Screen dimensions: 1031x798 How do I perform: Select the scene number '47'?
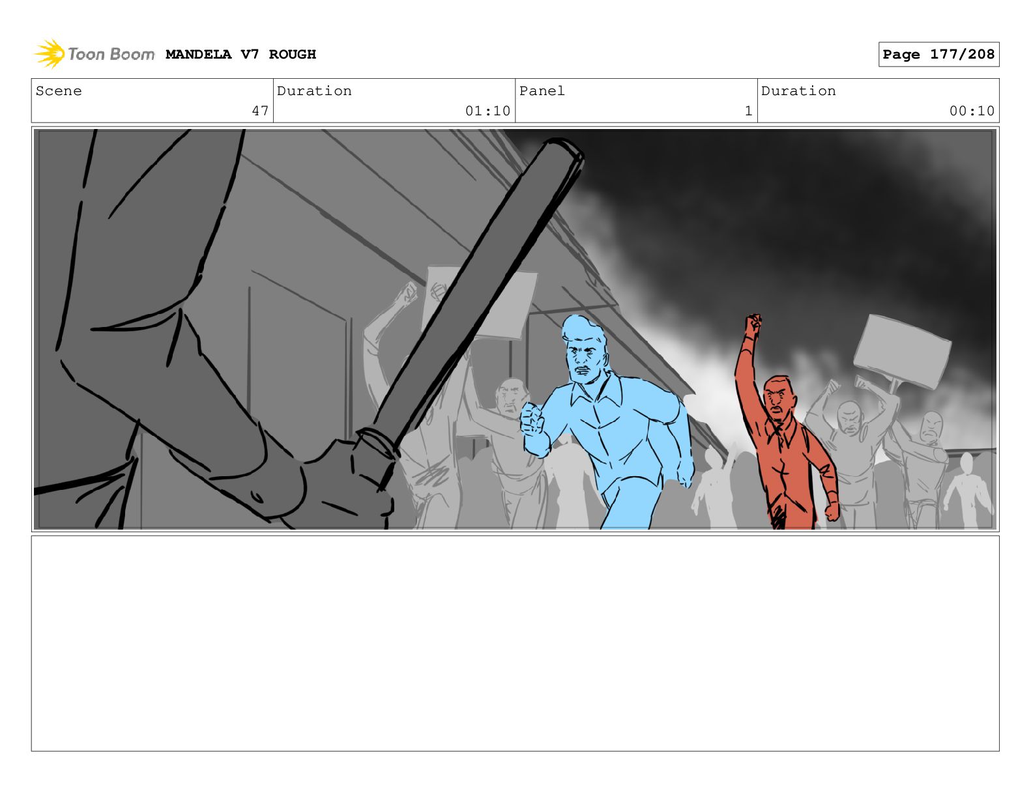(260, 111)
